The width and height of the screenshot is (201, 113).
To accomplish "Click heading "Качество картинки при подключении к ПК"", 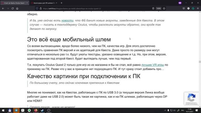I will [x=84, y=76].
